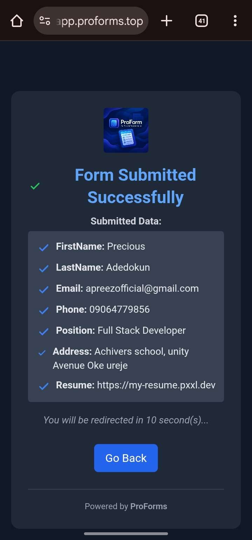Click the green success checkmark icon
Image resolution: width=252 pixels, height=540 pixels.
click(x=35, y=186)
